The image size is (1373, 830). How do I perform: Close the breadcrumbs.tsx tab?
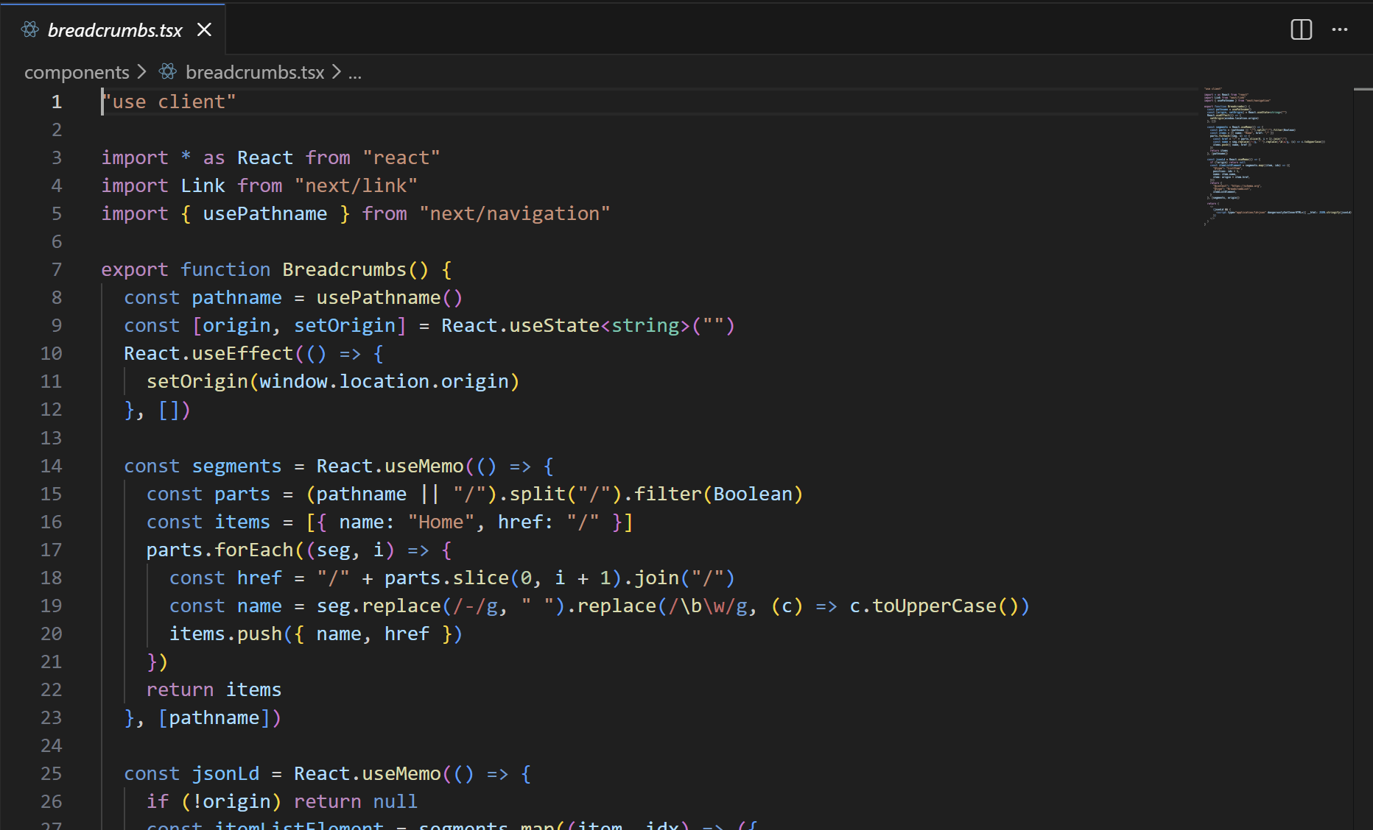click(204, 29)
